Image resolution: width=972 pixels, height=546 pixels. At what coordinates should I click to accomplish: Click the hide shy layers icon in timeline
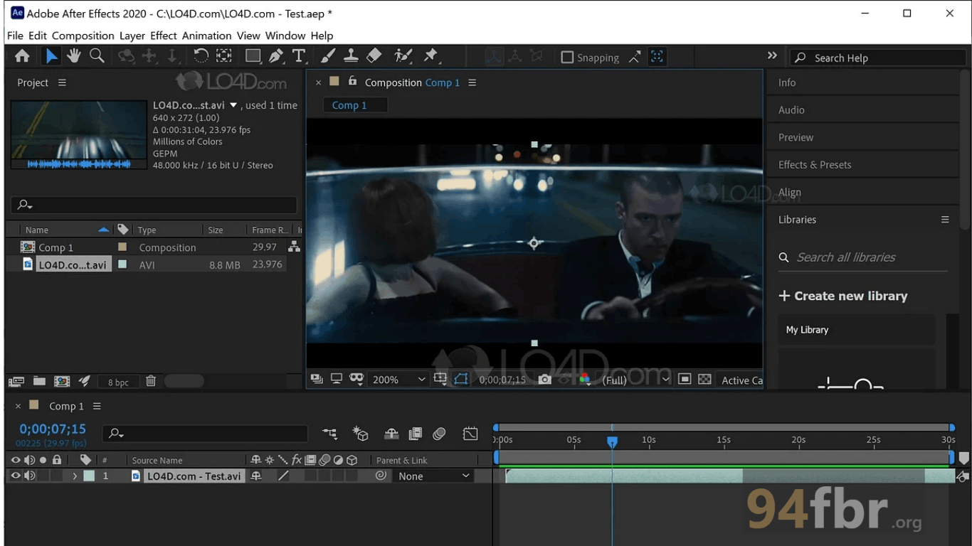point(391,433)
